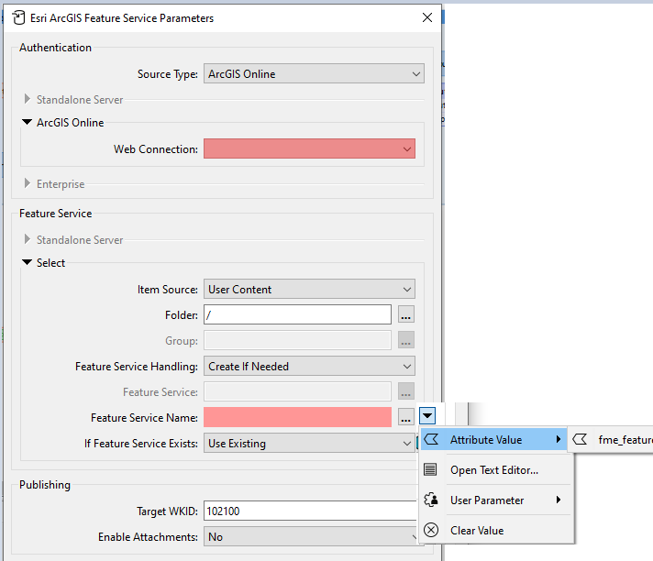This screenshot has width=653, height=561.
Task: Expand Standalone Server under Feature Service
Action: click(x=28, y=239)
